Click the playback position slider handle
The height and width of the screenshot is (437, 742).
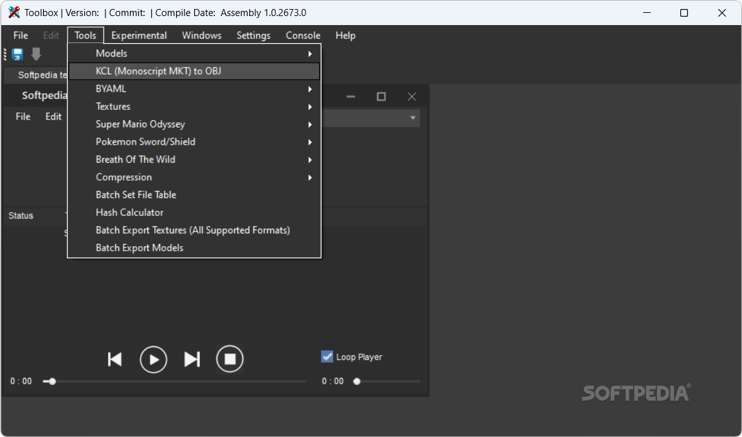pos(52,381)
